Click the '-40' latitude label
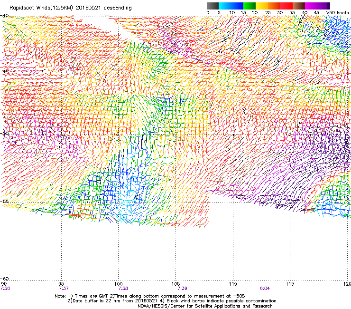Image resolution: width=351 pixels, height=309 pixels. [5, 15]
